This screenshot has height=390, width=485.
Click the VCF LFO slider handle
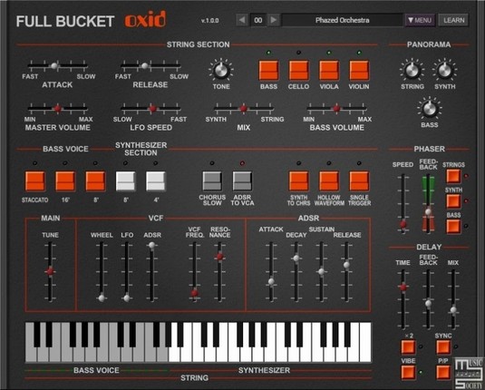pos(127,298)
